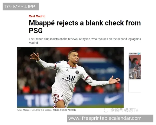Unmute the ad video speaker icon
Viewport: 156px width, 125px height.
click(x=132, y=77)
